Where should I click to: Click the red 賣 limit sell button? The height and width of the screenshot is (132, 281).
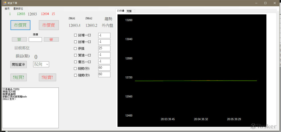click(51, 39)
